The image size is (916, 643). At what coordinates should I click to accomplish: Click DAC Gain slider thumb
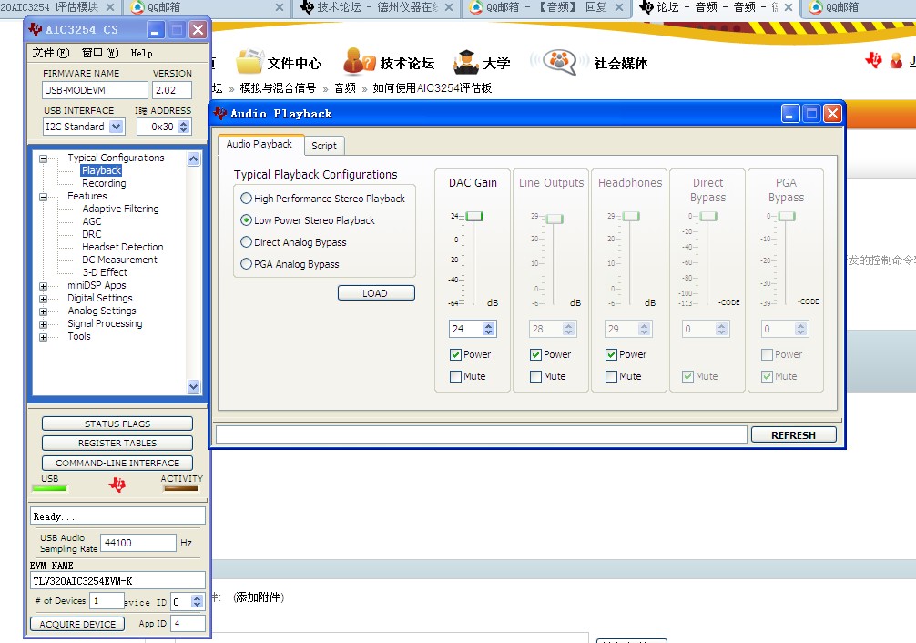click(474, 216)
